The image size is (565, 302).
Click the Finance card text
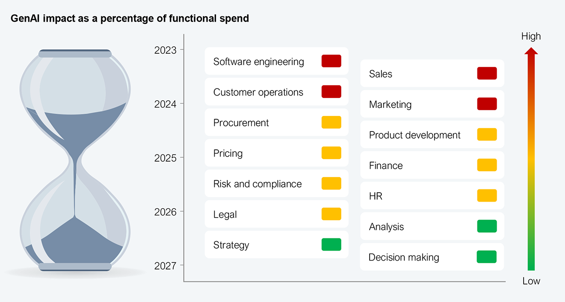tap(386, 166)
